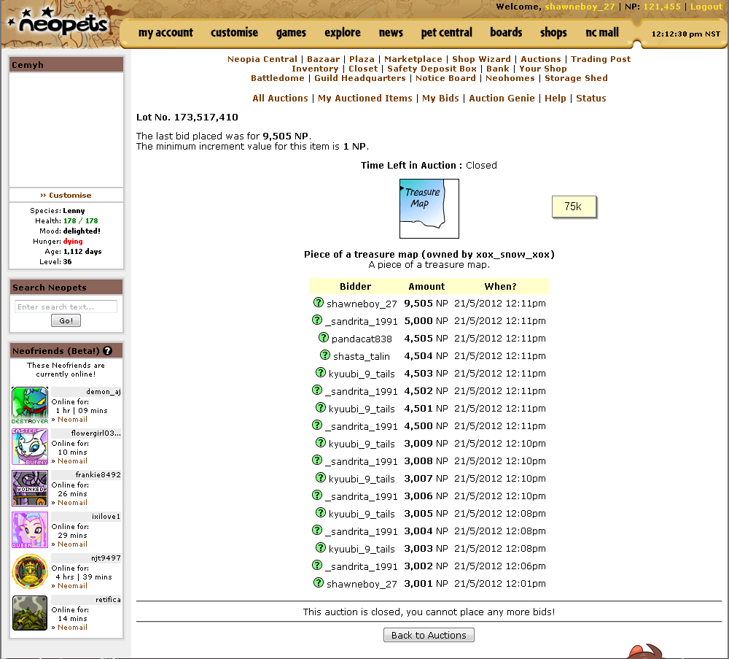Click the Back to Auctions button
The image size is (729, 659).
click(429, 635)
